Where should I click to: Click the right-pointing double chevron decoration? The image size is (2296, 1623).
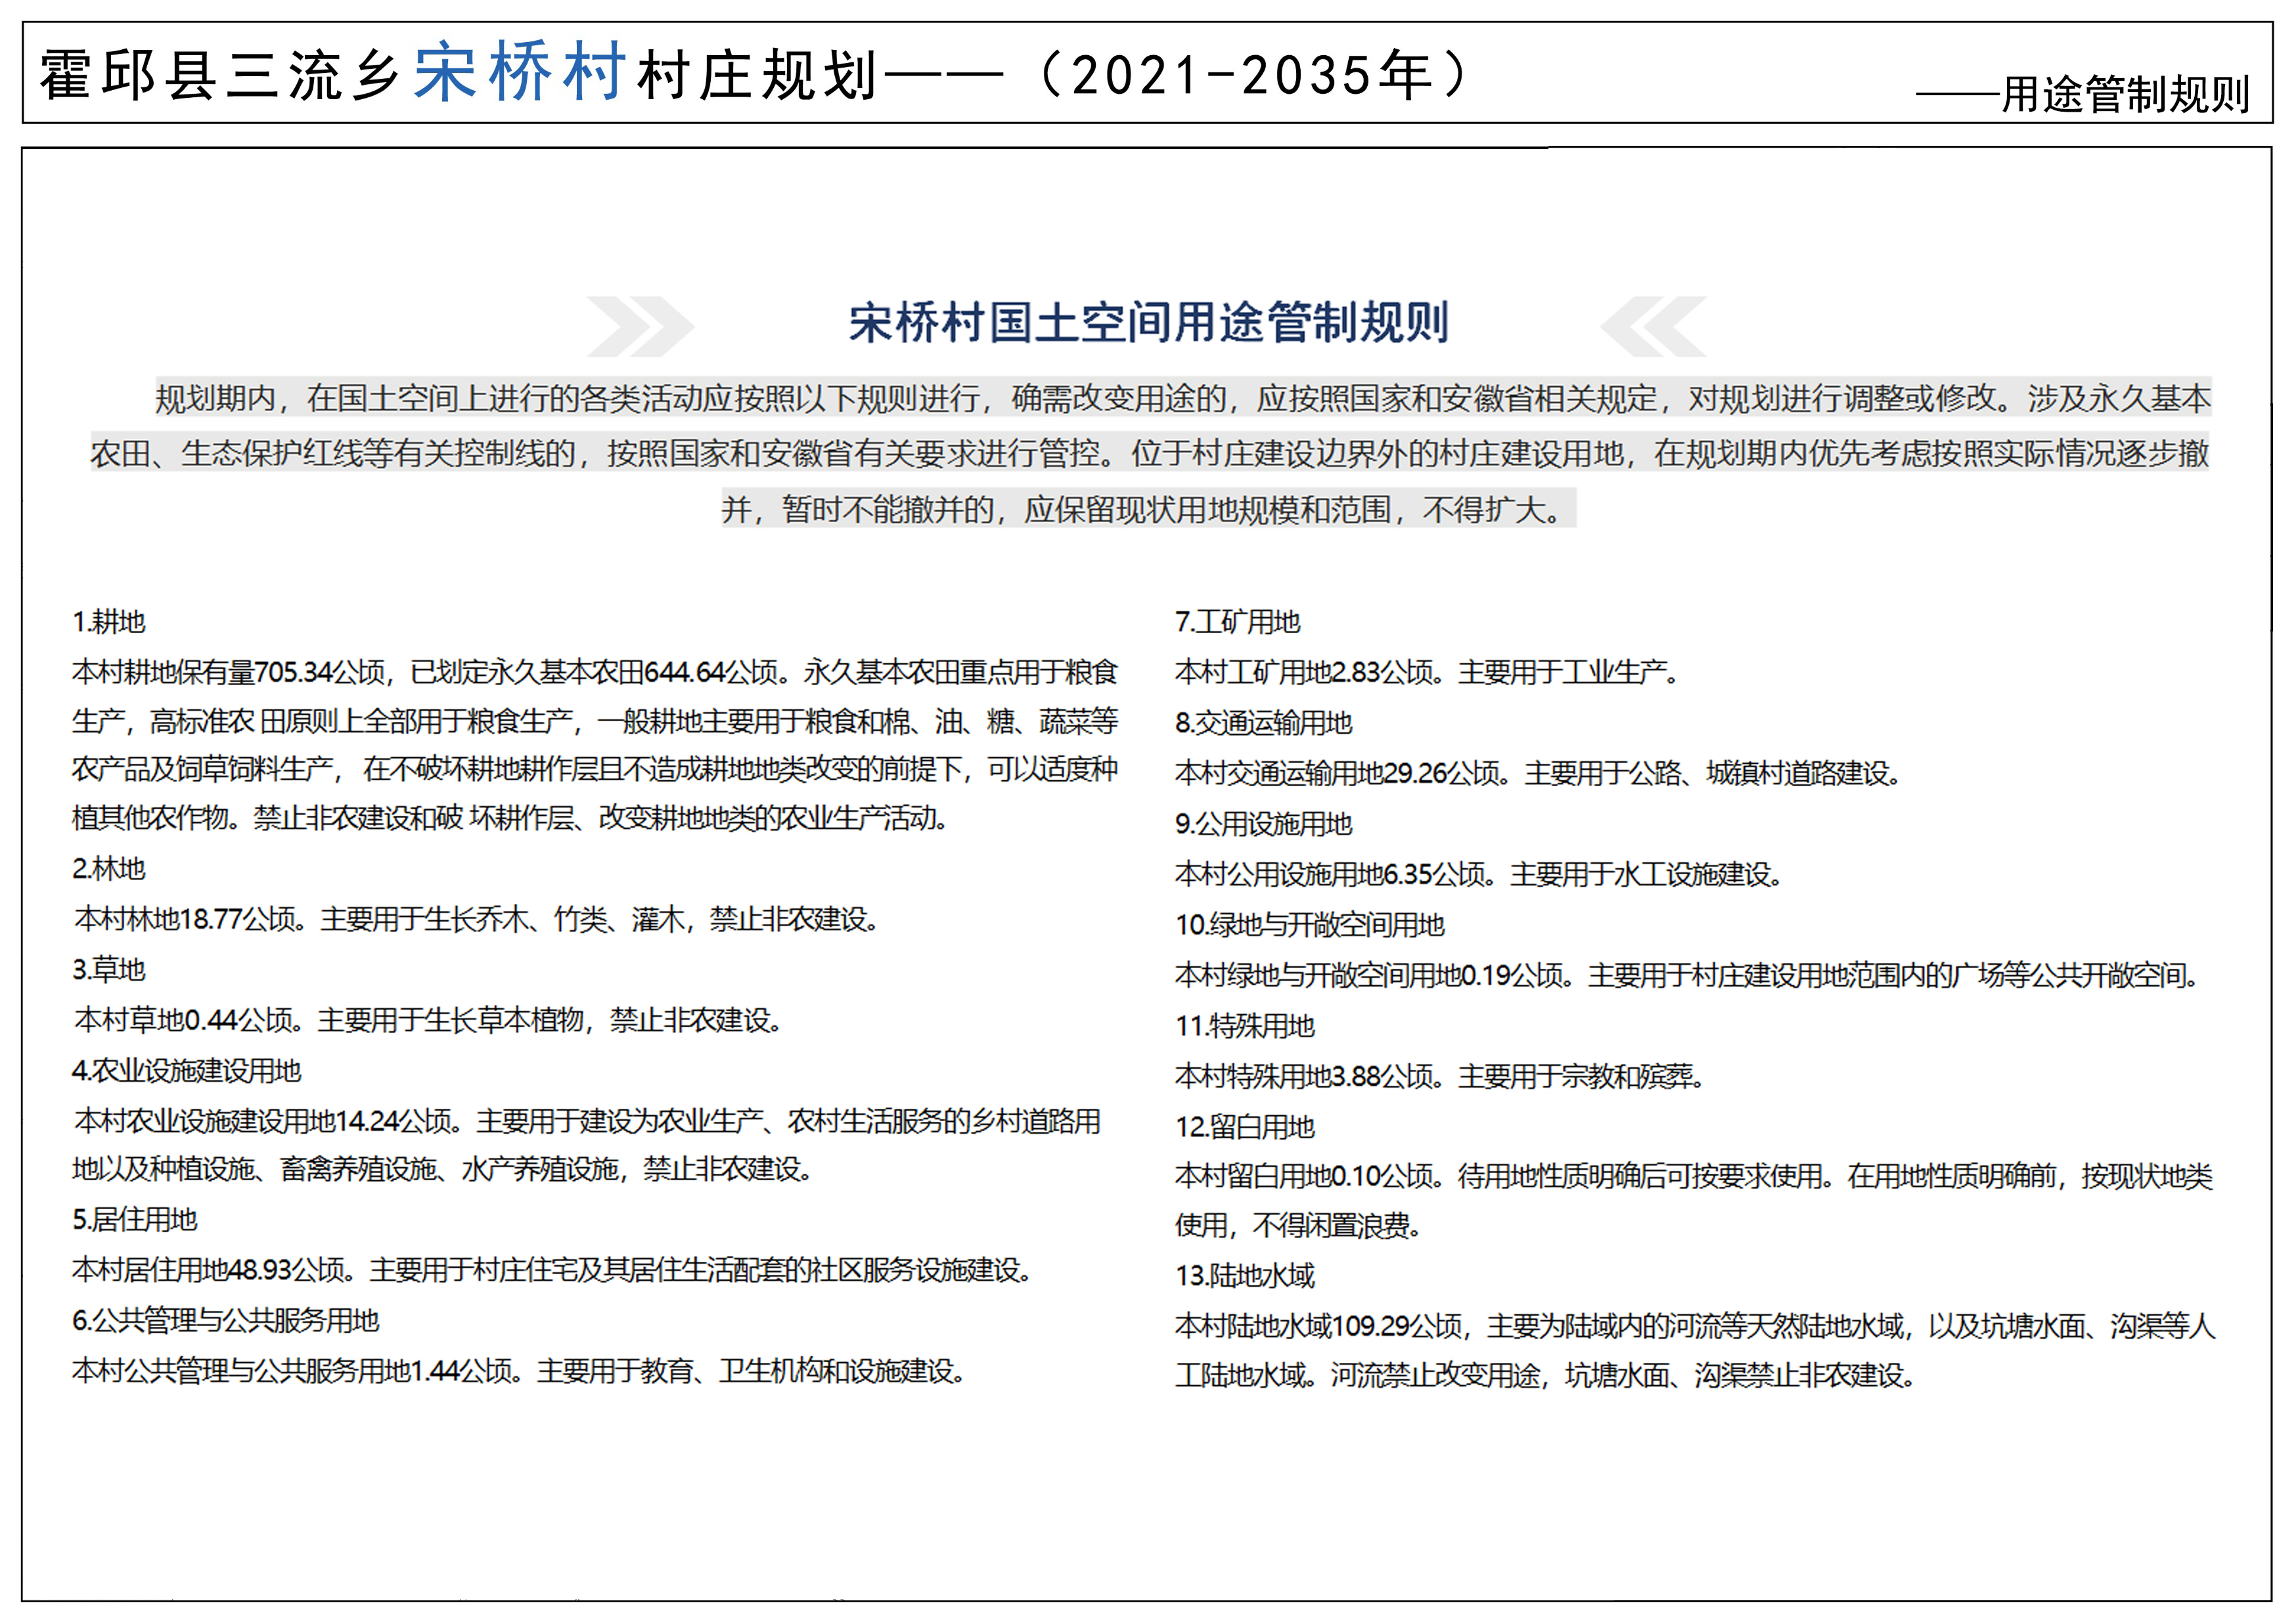pos(640,326)
